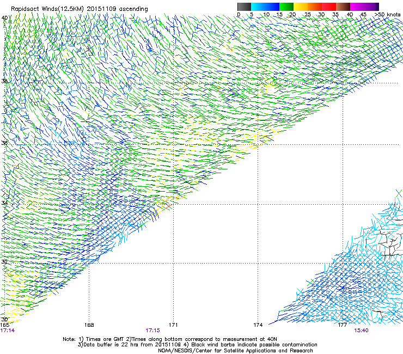Screen dimensions: 403x354
Task: Click the 165 longitude axis label
Action: click(x=4, y=325)
